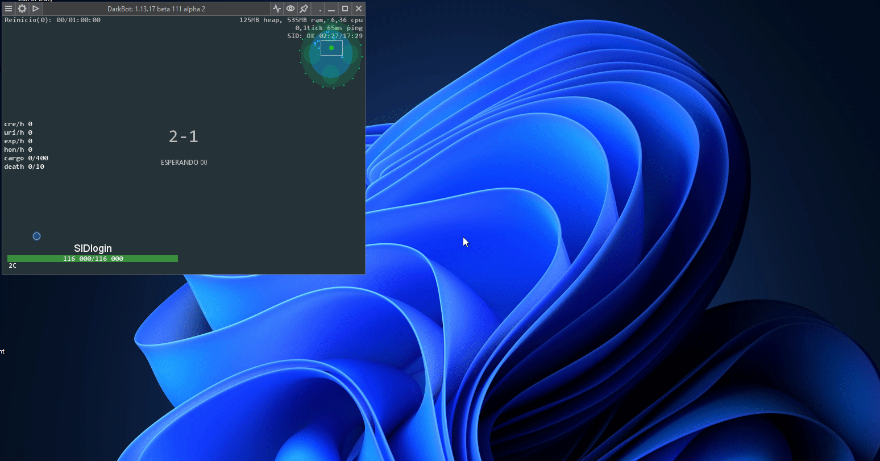Click the small dot tray button
The image size is (880, 461).
pyautogui.click(x=320, y=10)
